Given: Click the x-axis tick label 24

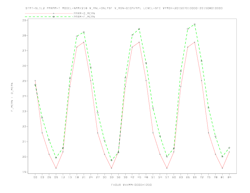Looking at the screenshot, I should 91,177.
